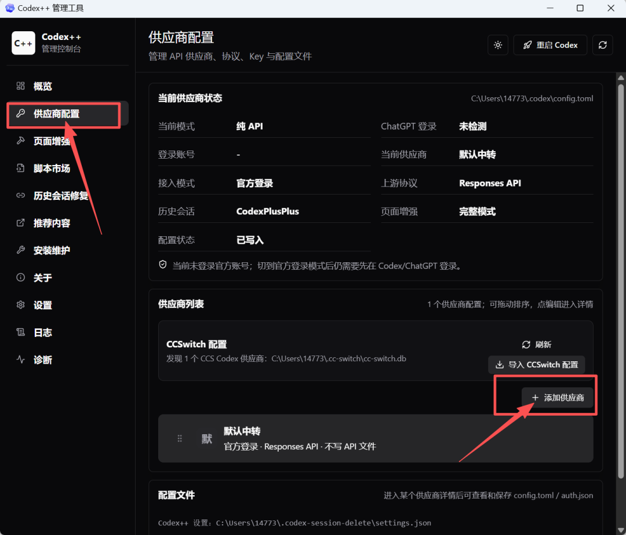Click the Codex++ C++ logo icon
This screenshot has height=535, width=626.
pos(23,43)
